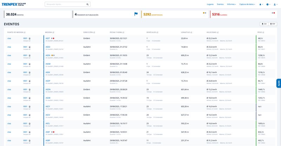Click the alarm dots in Alarmas card
This screenshot has height=146, width=281.
[273, 13]
